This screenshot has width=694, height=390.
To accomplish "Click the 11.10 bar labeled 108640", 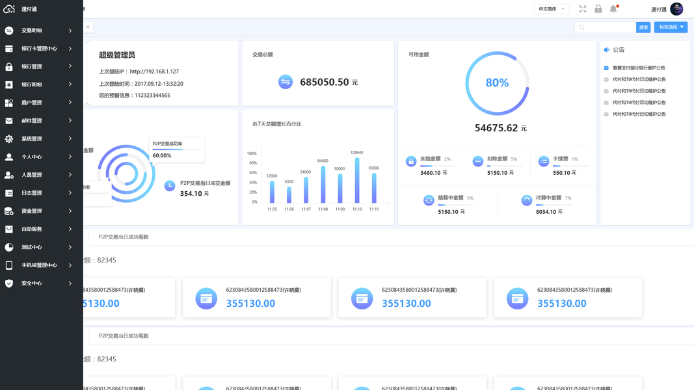I will coord(357,180).
